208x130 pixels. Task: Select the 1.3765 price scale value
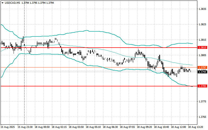pos(203,117)
